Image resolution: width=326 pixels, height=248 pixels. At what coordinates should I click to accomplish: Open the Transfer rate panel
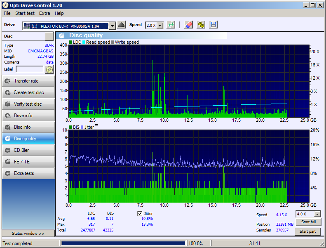28,81
